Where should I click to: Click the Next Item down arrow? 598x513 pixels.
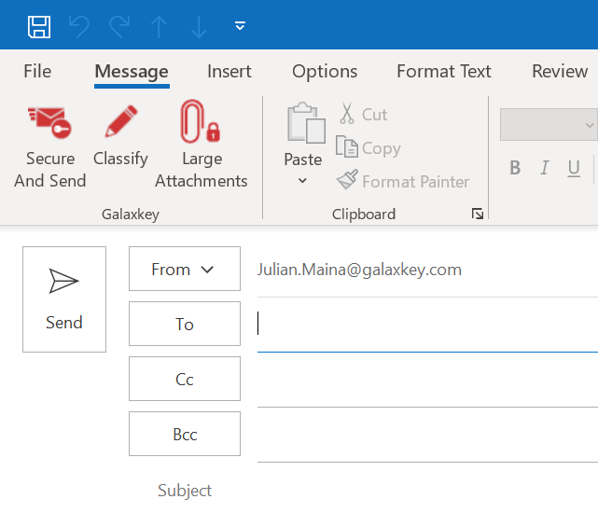point(199,26)
